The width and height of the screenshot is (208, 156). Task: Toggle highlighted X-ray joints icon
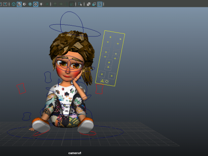[100, 4]
